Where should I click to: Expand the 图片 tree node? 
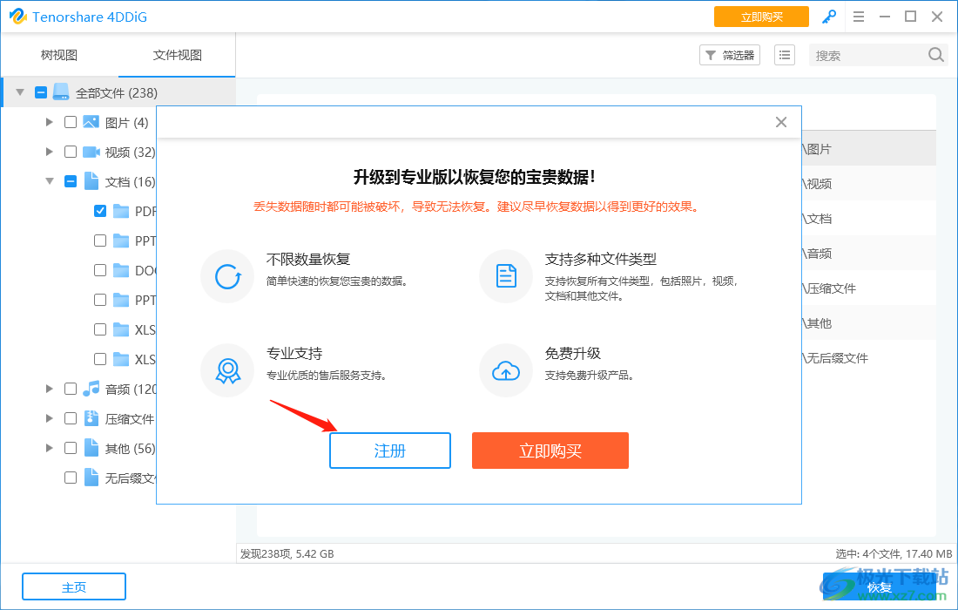point(50,122)
